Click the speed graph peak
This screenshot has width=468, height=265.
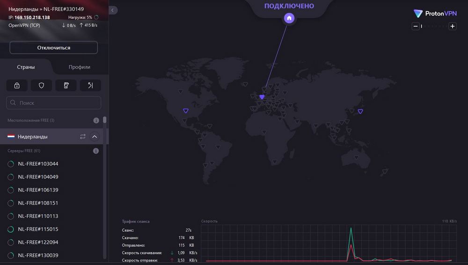click(351, 229)
